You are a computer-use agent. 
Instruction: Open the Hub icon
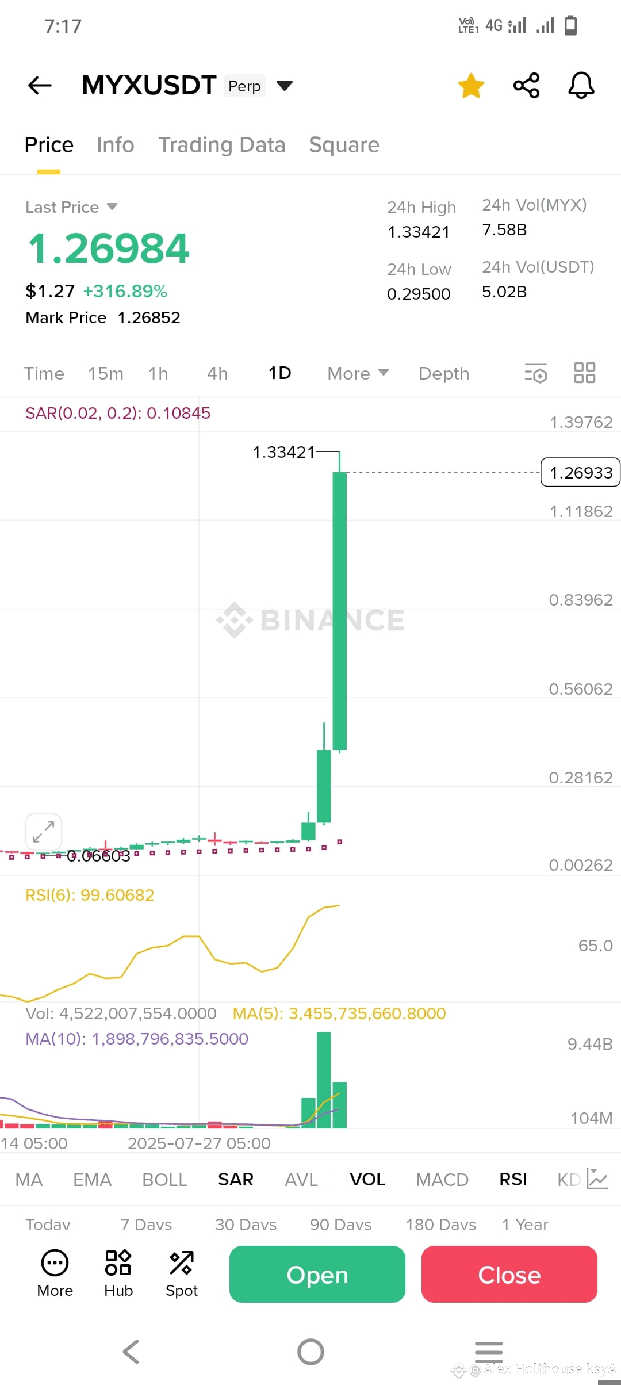[x=118, y=1274]
